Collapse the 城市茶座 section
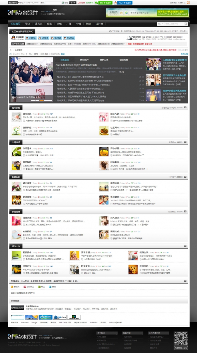 tap(185, 108)
